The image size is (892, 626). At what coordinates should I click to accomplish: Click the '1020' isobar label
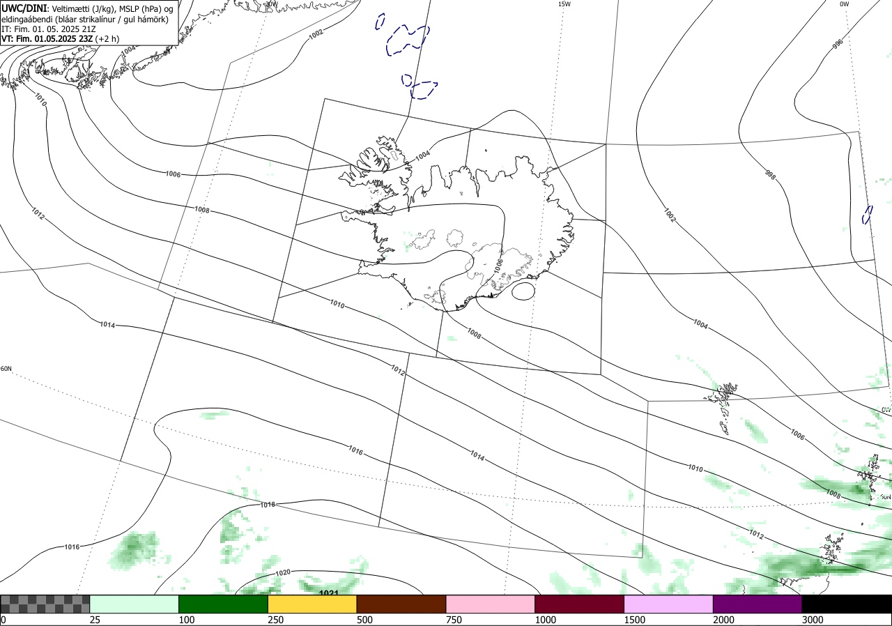point(283,573)
